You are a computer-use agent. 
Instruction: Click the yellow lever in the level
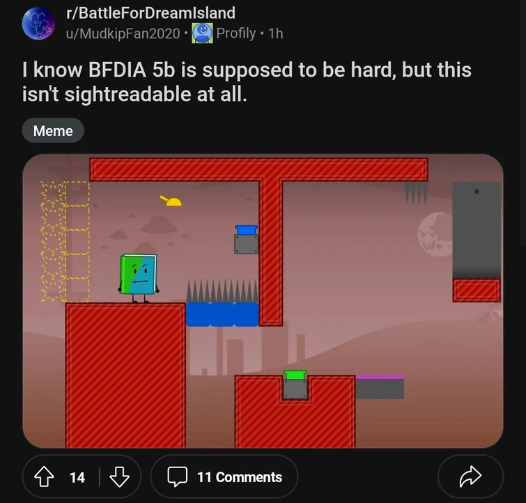click(x=171, y=201)
